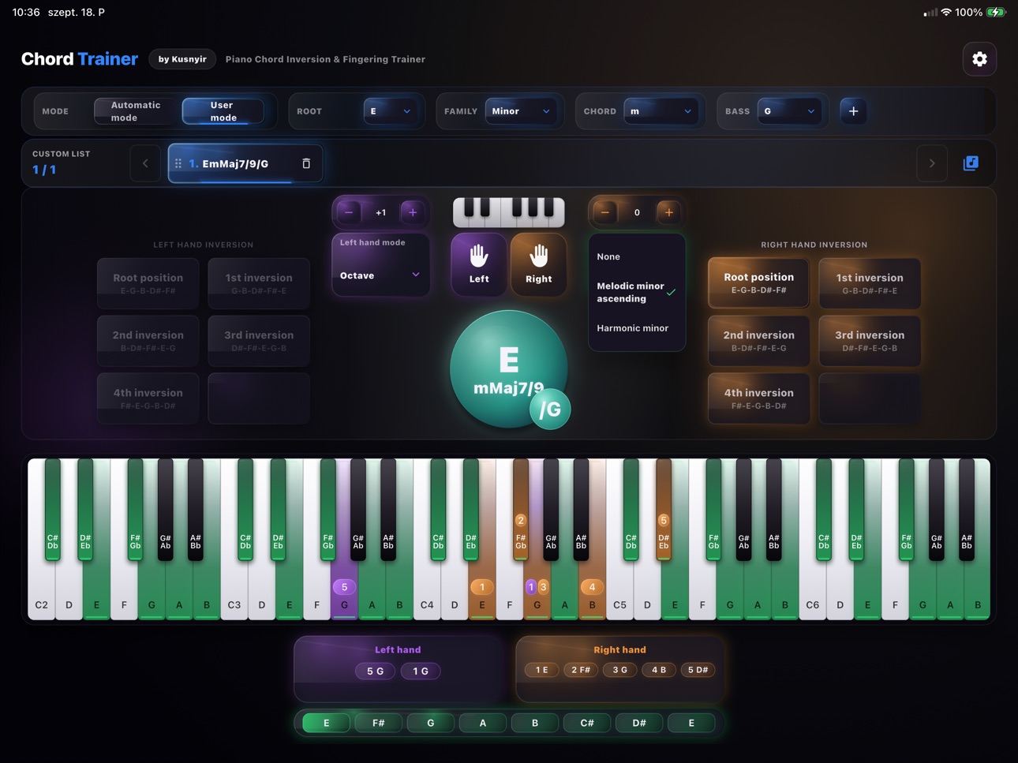
Task: Add chord with the plus button
Action: click(x=853, y=111)
